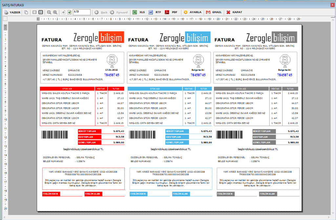Zoom out of the invoice preview

click(49, 12)
